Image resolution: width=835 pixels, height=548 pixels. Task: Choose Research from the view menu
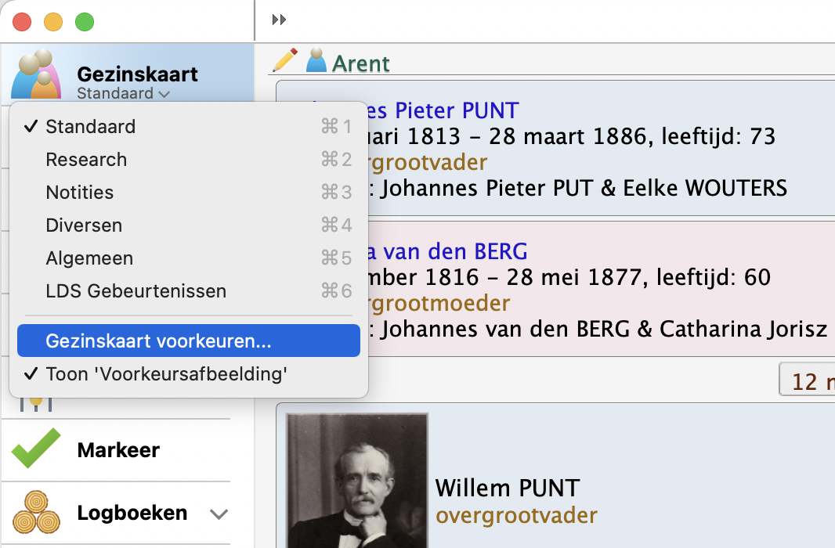click(x=86, y=160)
